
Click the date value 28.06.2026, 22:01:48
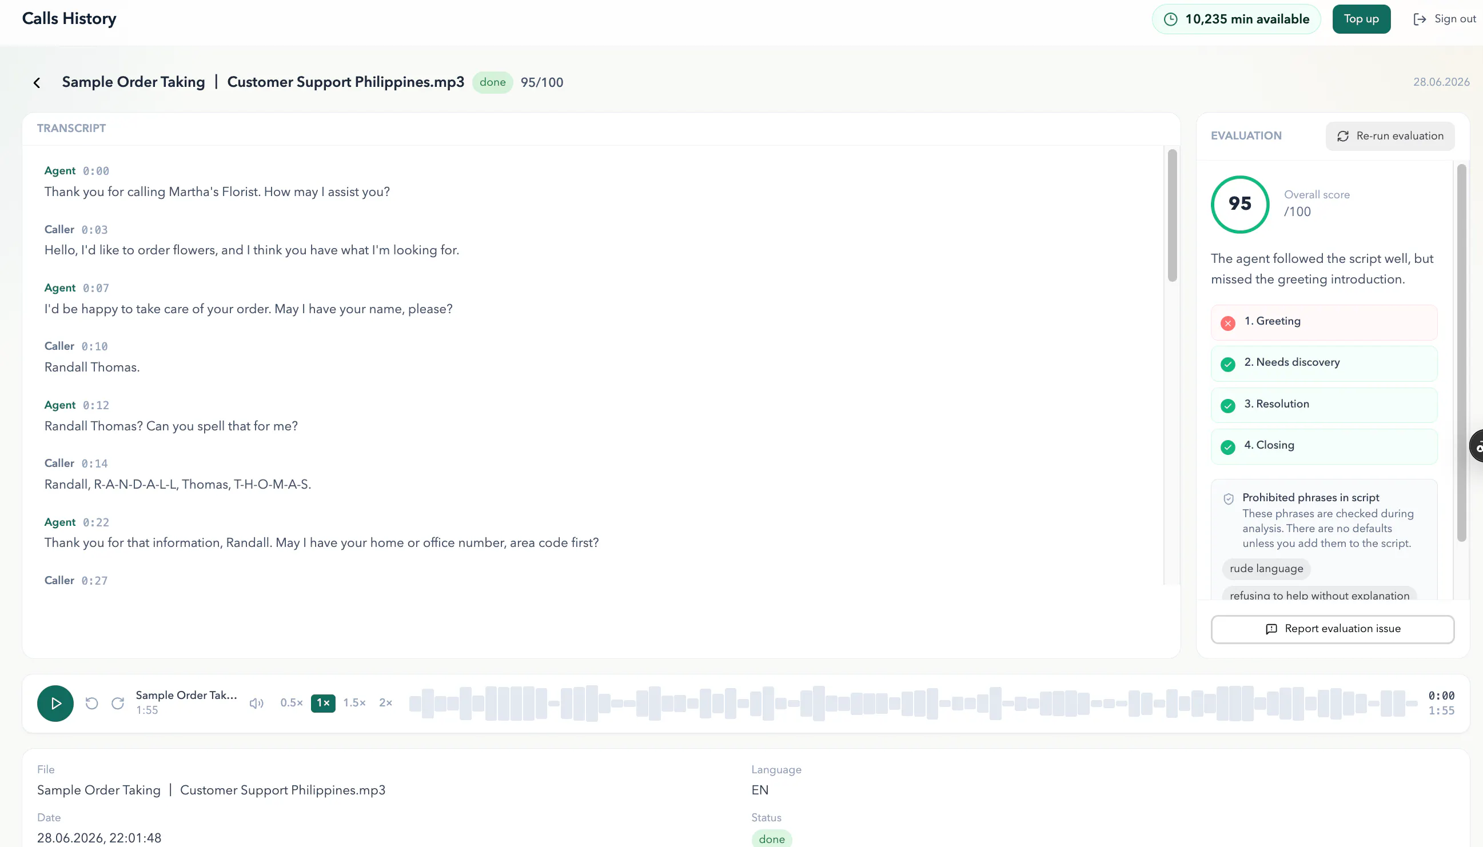(x=99, y=838)
